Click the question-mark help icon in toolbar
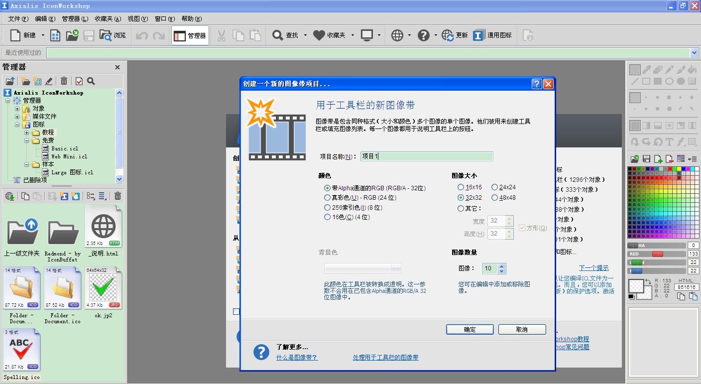The width and height of the screenshot is (701, 384). click(x=424, y=35)
